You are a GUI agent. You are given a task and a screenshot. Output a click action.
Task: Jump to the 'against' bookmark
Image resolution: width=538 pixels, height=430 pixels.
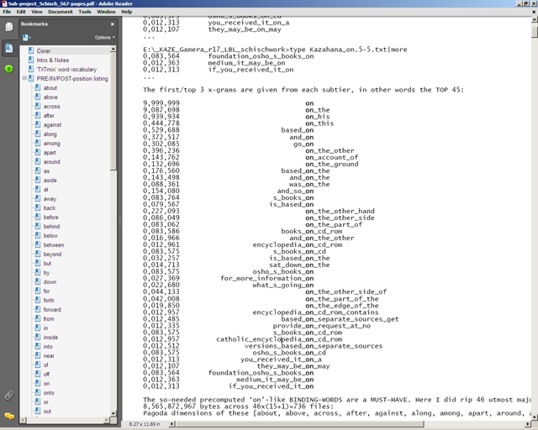coord(52,125)
